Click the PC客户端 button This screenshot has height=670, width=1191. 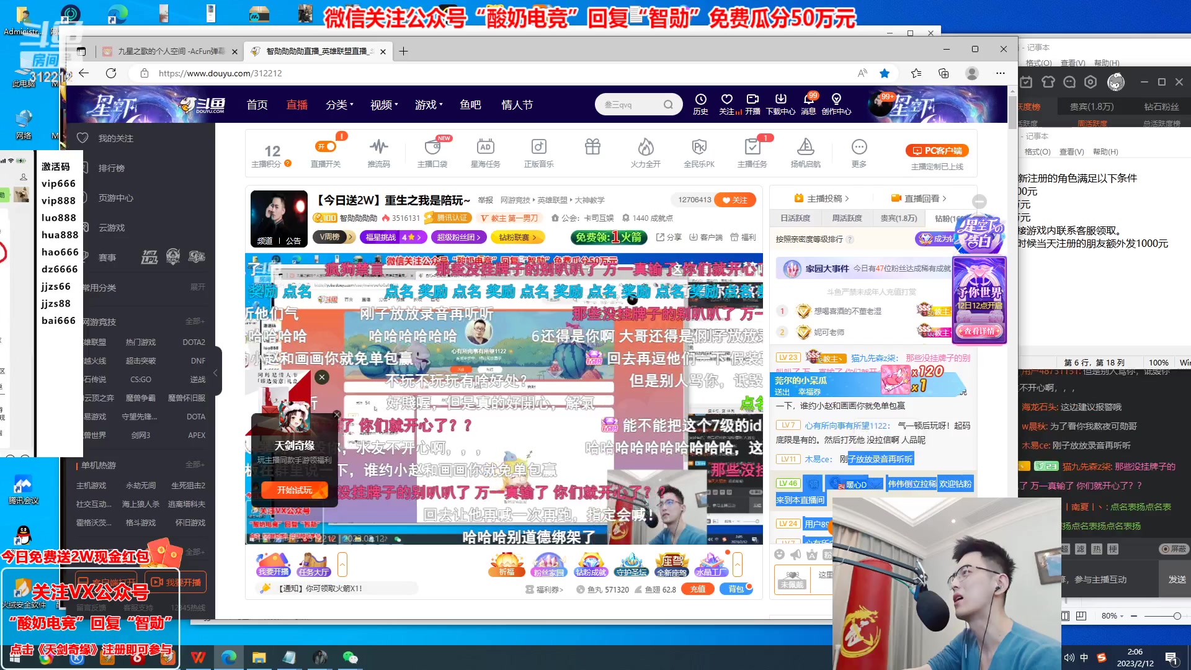(x=937, y=151)
